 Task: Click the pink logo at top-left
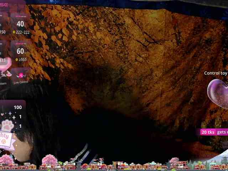click(4, 4)
